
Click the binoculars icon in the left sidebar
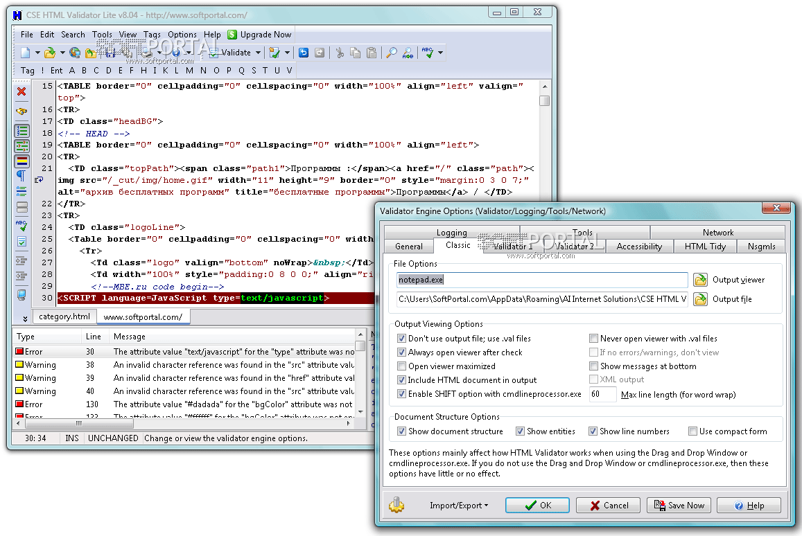click(21, 111)
